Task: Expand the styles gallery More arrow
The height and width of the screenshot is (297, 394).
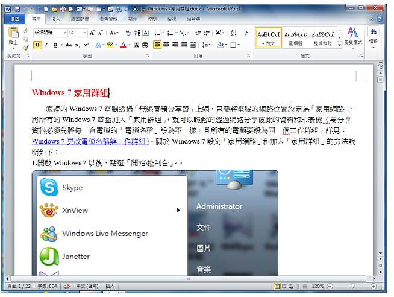Action: [339, 45]
